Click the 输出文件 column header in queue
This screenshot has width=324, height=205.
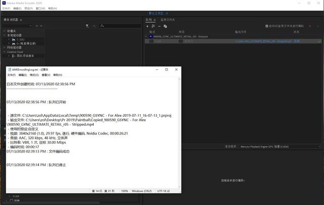coord(241,32)
